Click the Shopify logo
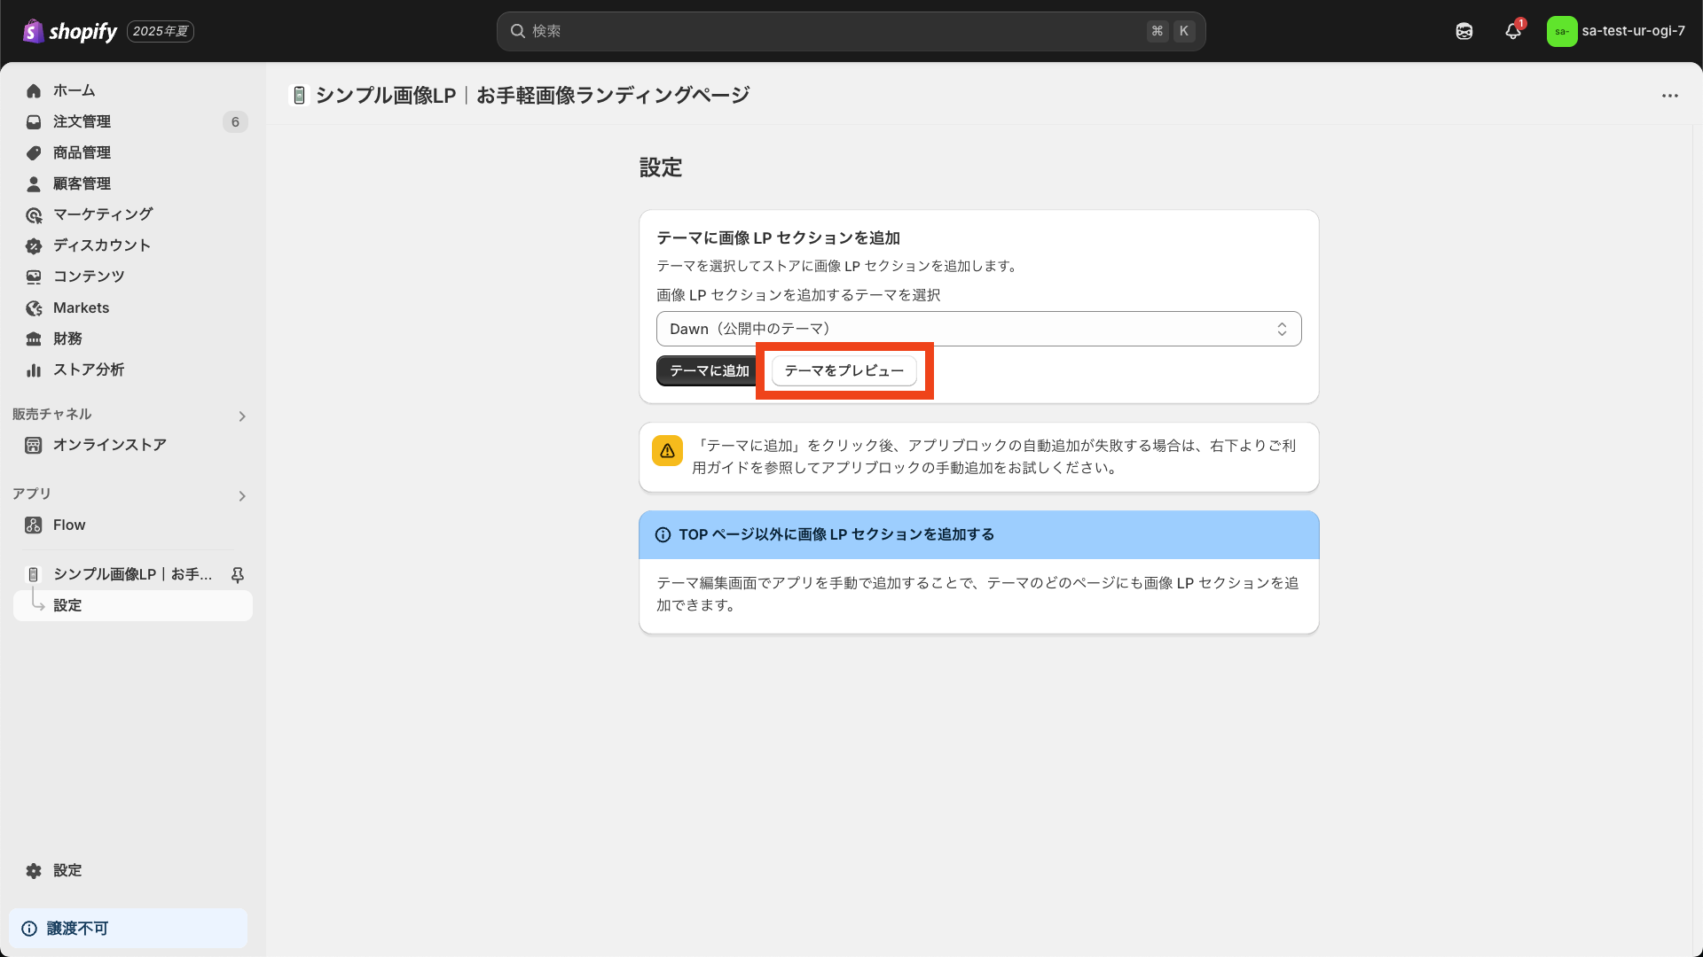The height and width of the screenshot is (957, 1703). pos(69,31)
